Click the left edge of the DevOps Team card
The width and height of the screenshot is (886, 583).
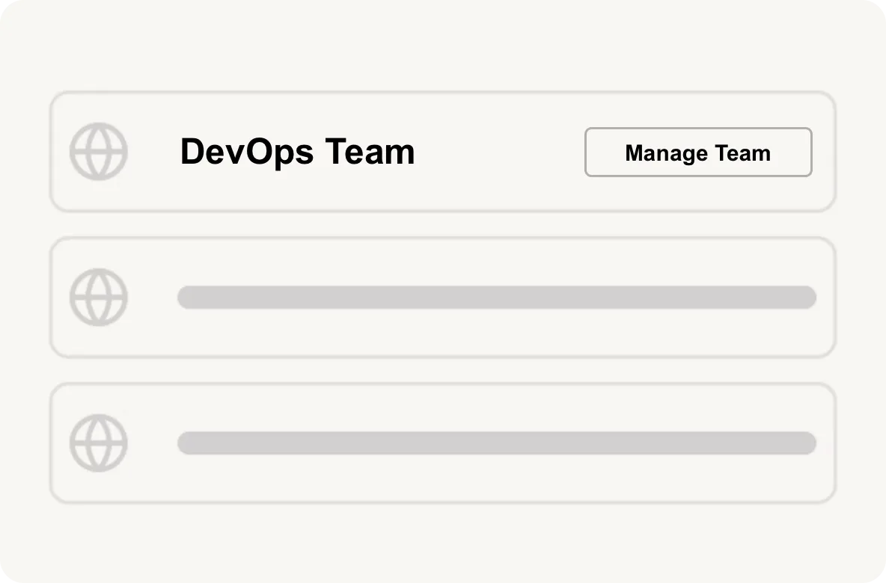pyautogui.click(x=51, y=151)
